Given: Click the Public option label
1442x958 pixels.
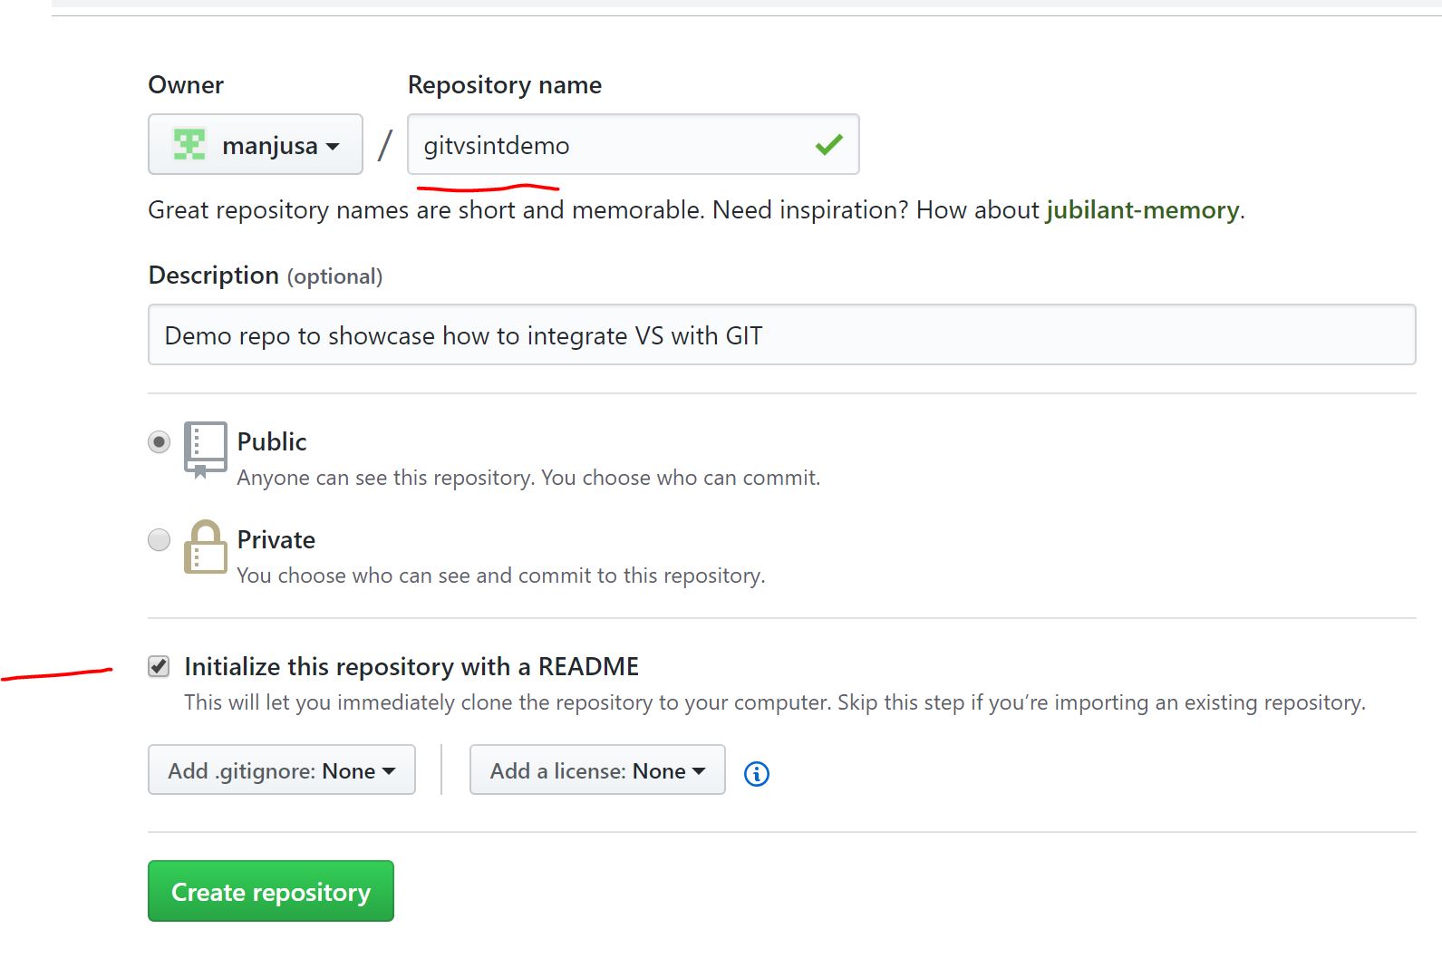Looking at the screenshot, I should (272, 442).
